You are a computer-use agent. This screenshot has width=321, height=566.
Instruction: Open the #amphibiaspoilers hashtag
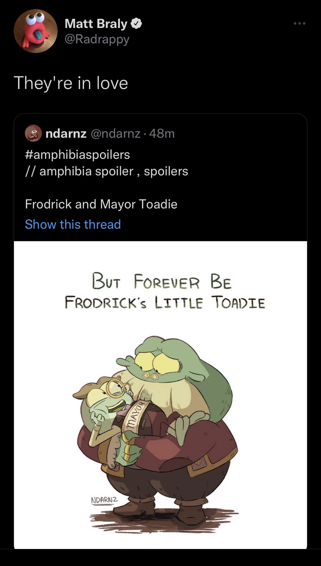point(78,154)
